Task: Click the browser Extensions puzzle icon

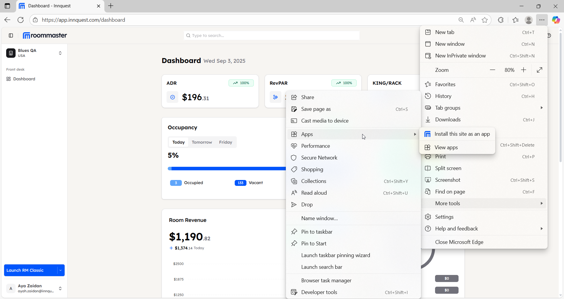Action: [x=501, y=20]
